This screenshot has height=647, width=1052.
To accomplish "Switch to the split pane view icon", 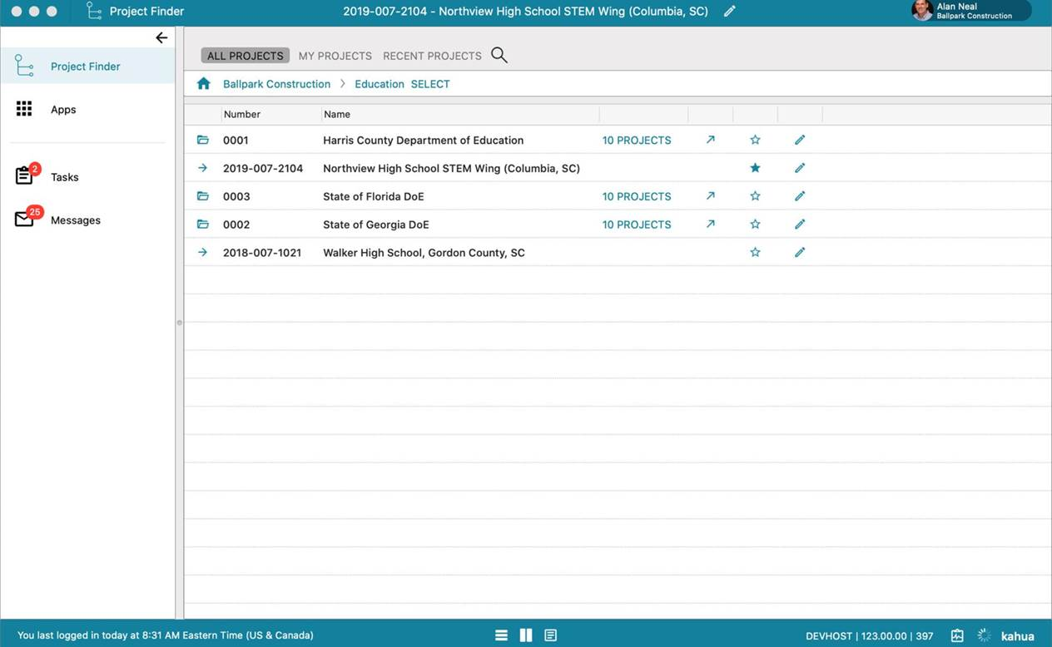I will pyautogui.click(x=526, y=635).
